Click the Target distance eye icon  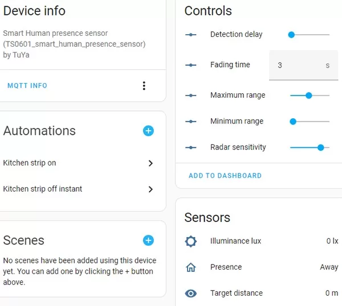[191, 293]
